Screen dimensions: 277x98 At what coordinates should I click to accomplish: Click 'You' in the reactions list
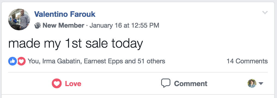(x=34, y=61)
